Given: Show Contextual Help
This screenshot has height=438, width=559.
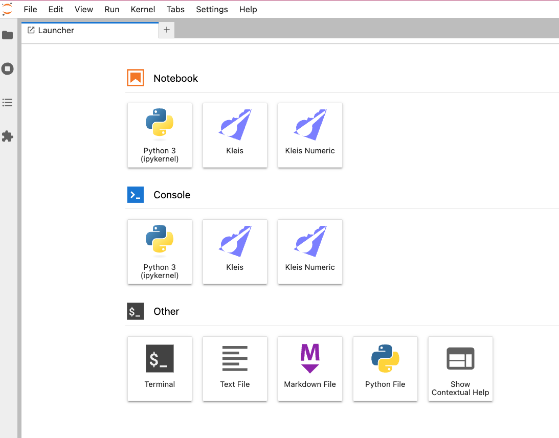Looking at the screenshot, I should click(460, 369).
